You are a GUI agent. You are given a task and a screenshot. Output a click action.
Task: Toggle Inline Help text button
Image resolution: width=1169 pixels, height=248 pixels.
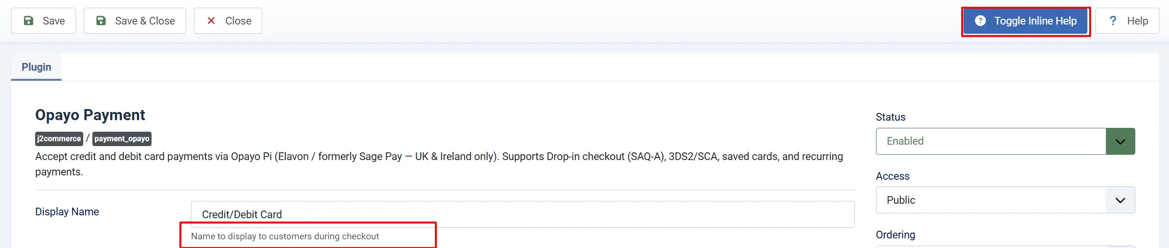pyautogui.click(x=1026, y=21)
